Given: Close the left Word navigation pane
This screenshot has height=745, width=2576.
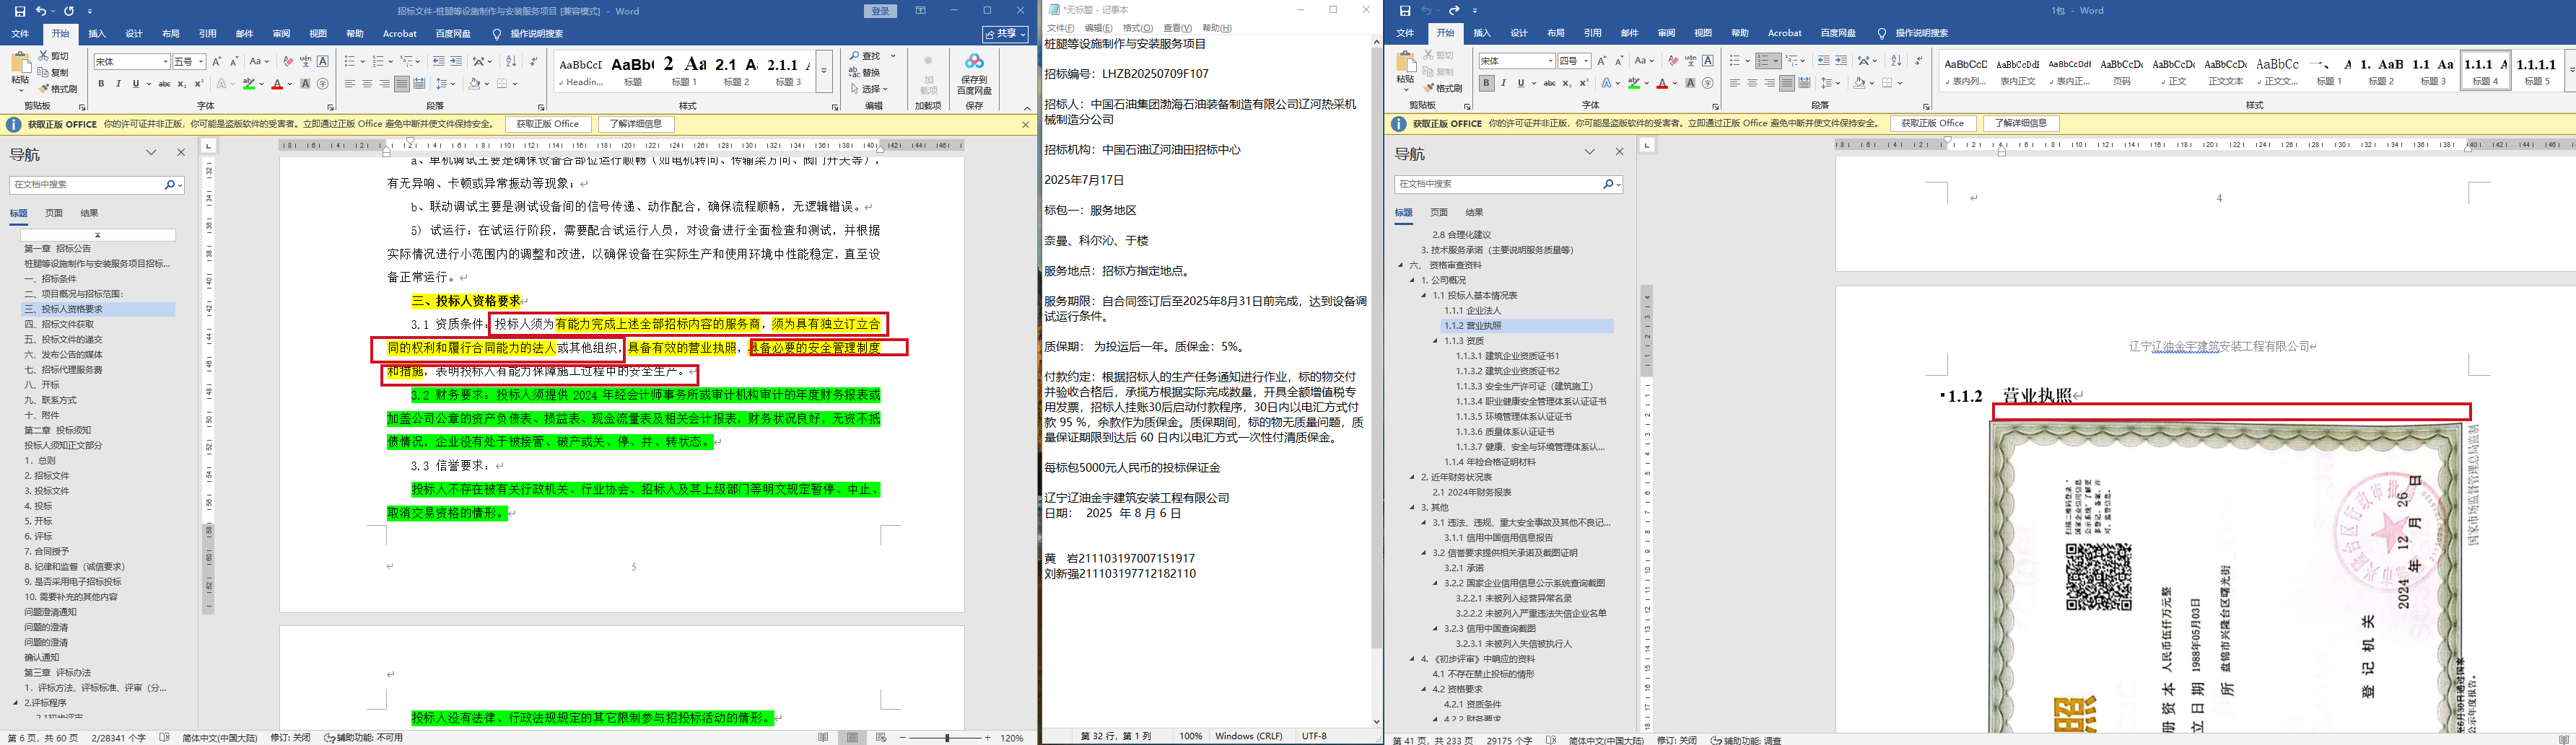Looking at the screenshot, I should pos(181,153).
